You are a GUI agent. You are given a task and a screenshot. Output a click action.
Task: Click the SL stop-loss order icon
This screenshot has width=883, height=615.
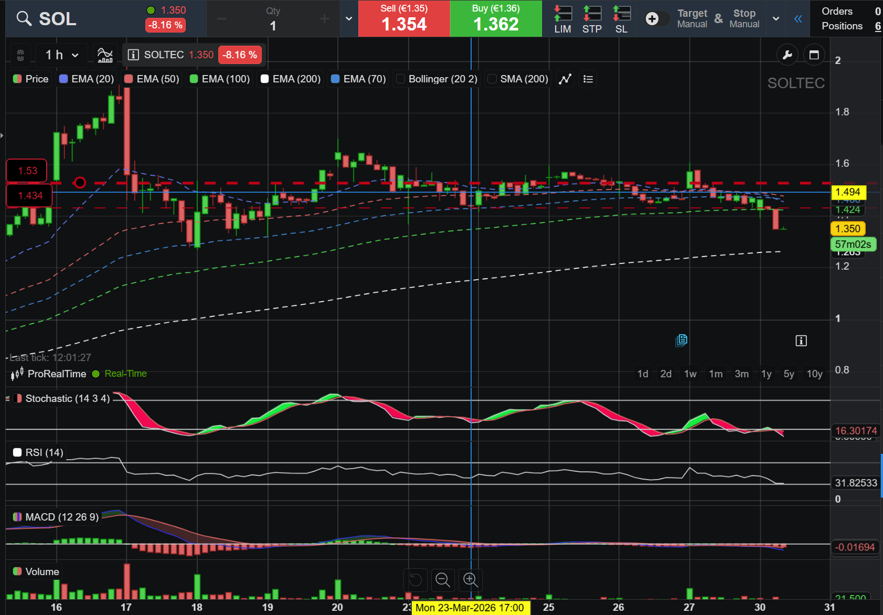tap(621, 19)
